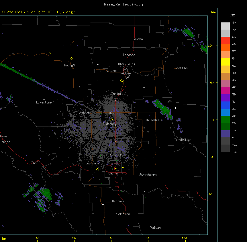Screen dimensions: 247x242
Task: Click the Okotoks label
Action: click(118, 201)
